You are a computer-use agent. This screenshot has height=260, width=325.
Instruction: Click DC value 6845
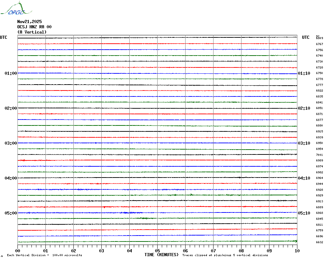(319, 219)
